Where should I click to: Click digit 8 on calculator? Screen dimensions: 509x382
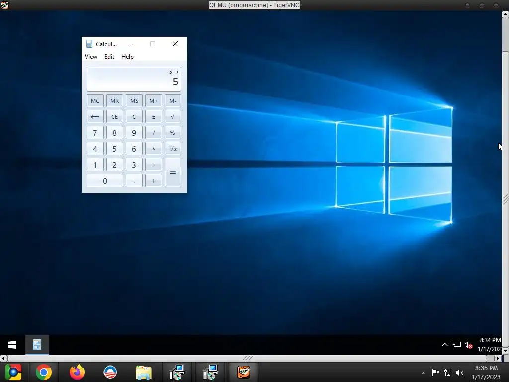click(115, 132)
